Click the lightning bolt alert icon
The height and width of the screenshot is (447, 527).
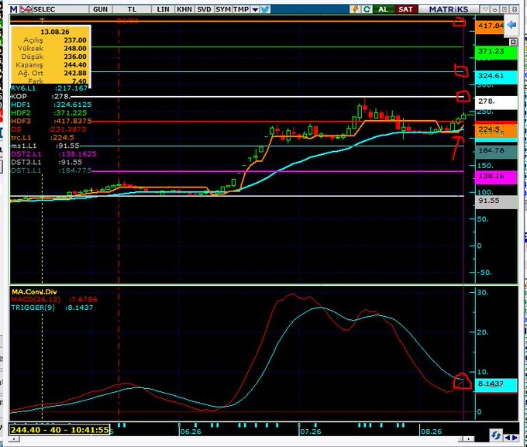pos(355,9)
